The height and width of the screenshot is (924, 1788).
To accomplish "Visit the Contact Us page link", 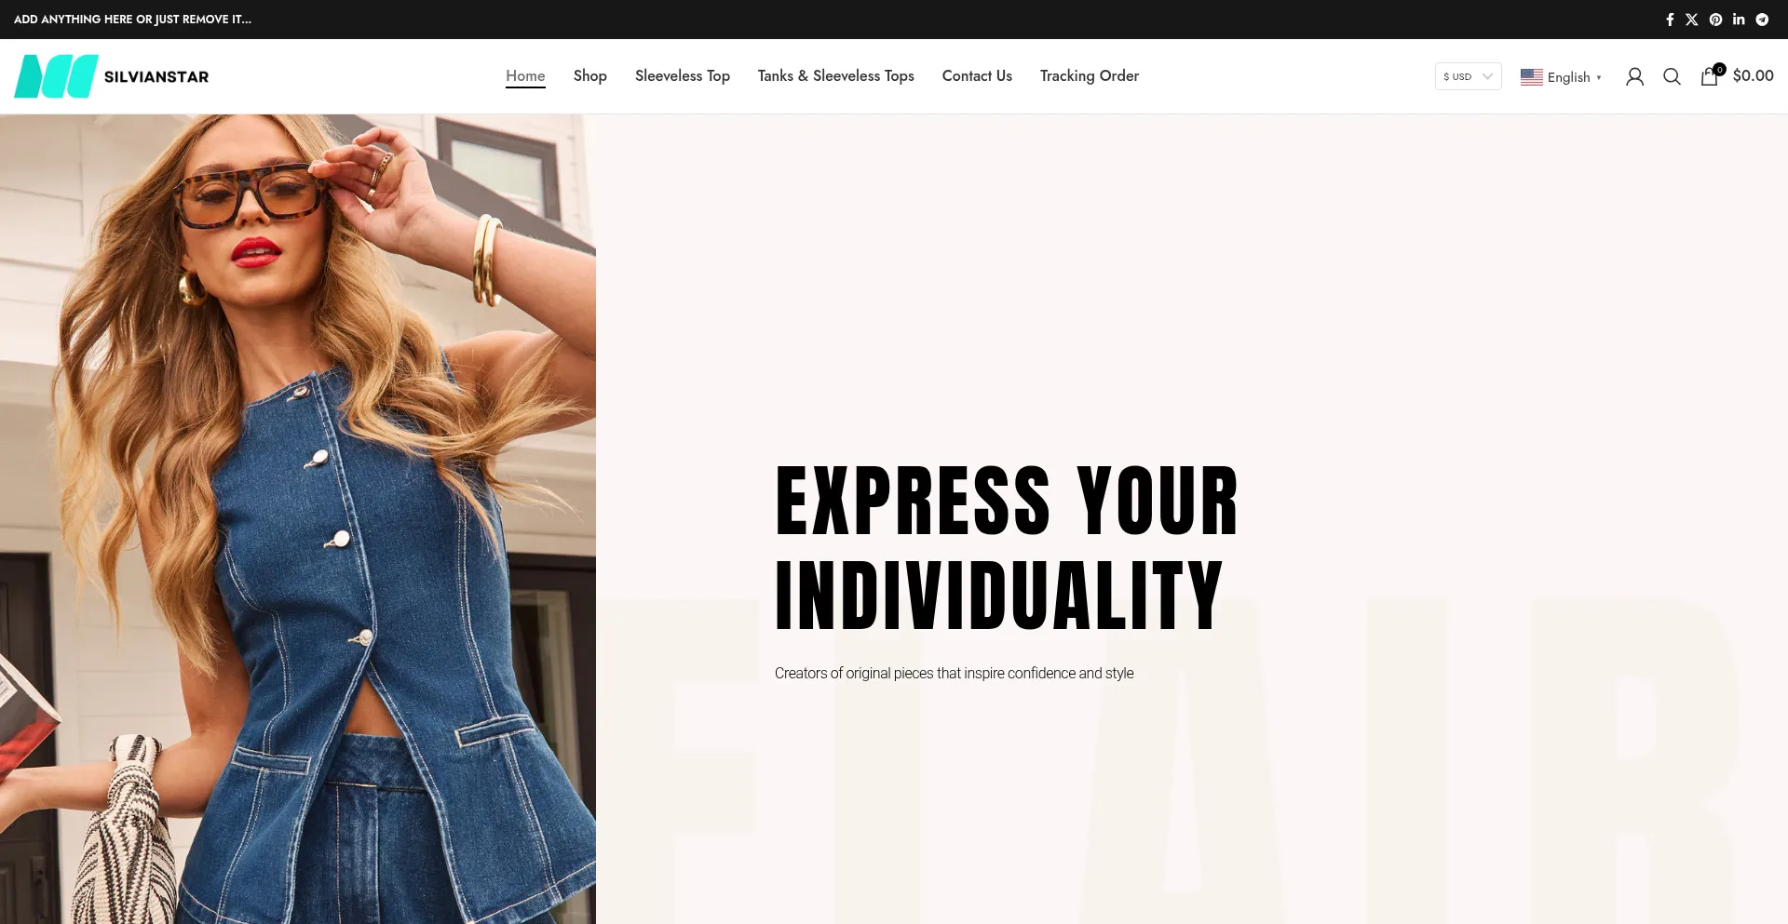I will pyautogui.click(x=977, y=76).
